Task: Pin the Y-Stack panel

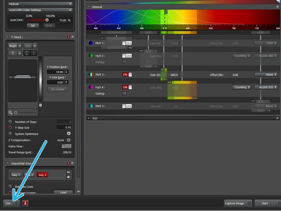Action: [x=73, y=37]
